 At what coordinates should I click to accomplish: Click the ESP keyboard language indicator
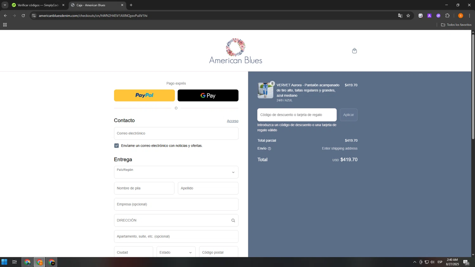click(x=440, y=262)
